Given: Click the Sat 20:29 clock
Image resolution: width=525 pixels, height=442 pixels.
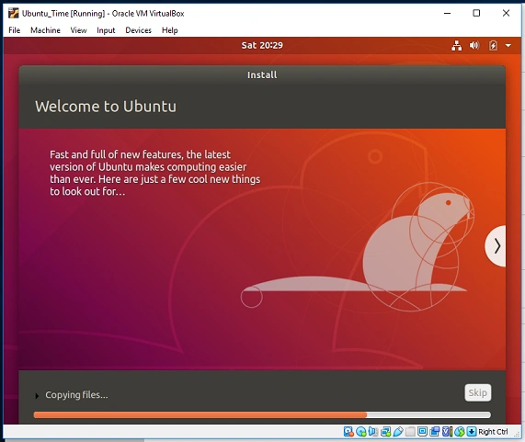Looking at the screenshot, I should click(262, 45).
